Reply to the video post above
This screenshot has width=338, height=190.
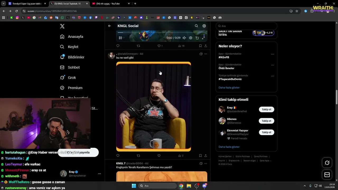click(118, 46)
